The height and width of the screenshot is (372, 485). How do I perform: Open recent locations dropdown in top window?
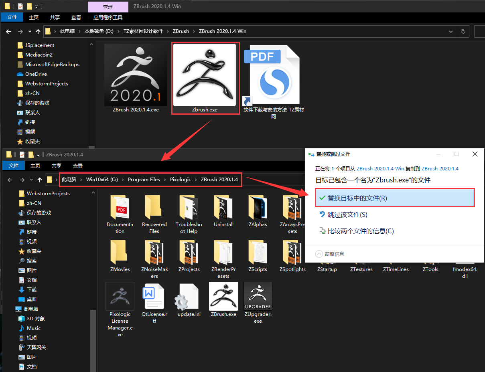30,31
